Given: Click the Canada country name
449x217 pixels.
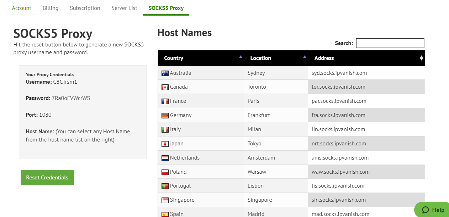Looking at the screenshot, I should [179, 87].
